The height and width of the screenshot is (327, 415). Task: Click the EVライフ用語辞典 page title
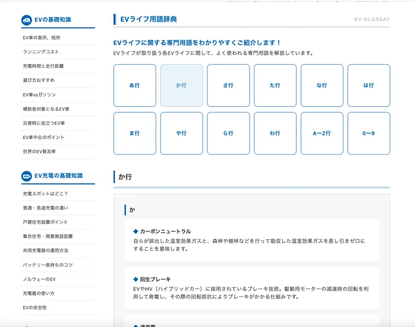[149, 19]
